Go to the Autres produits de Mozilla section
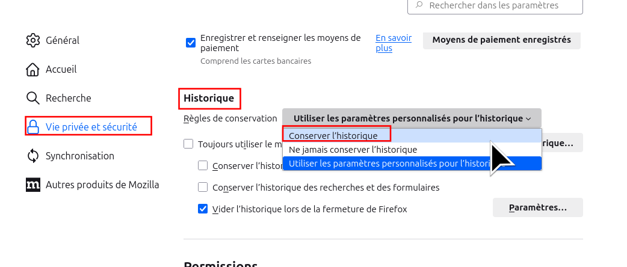Screen dimensions: 627x267 tap(102, 185)
